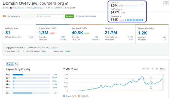Open the Date Jun 14, 2020 dropdown

[x=56, y=8]
